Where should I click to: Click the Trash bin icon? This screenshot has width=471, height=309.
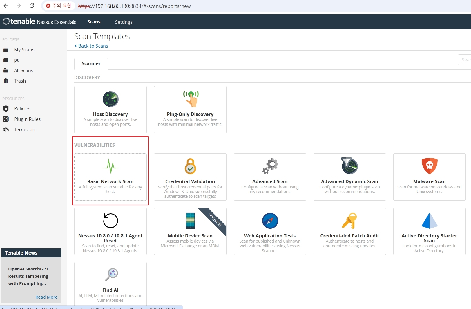(6, 81)
